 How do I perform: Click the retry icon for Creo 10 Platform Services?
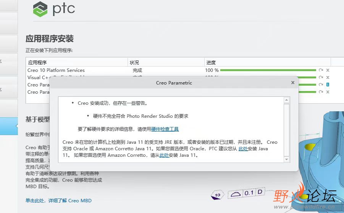321,70
